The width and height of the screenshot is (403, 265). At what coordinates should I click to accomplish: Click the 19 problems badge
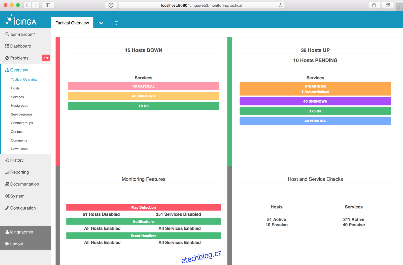point(46,58)
